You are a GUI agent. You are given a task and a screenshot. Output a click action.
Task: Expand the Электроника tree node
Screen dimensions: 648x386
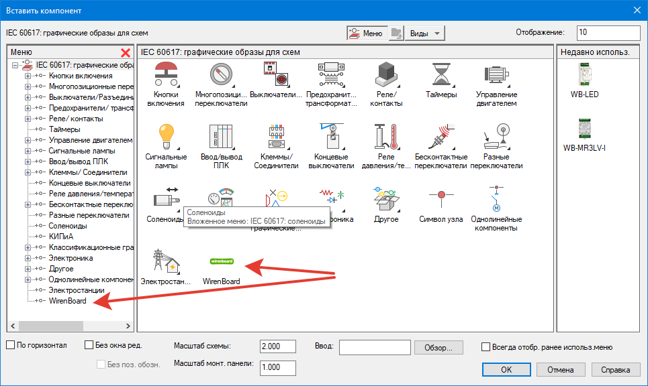pyautogui.click(x=28, y=258)
